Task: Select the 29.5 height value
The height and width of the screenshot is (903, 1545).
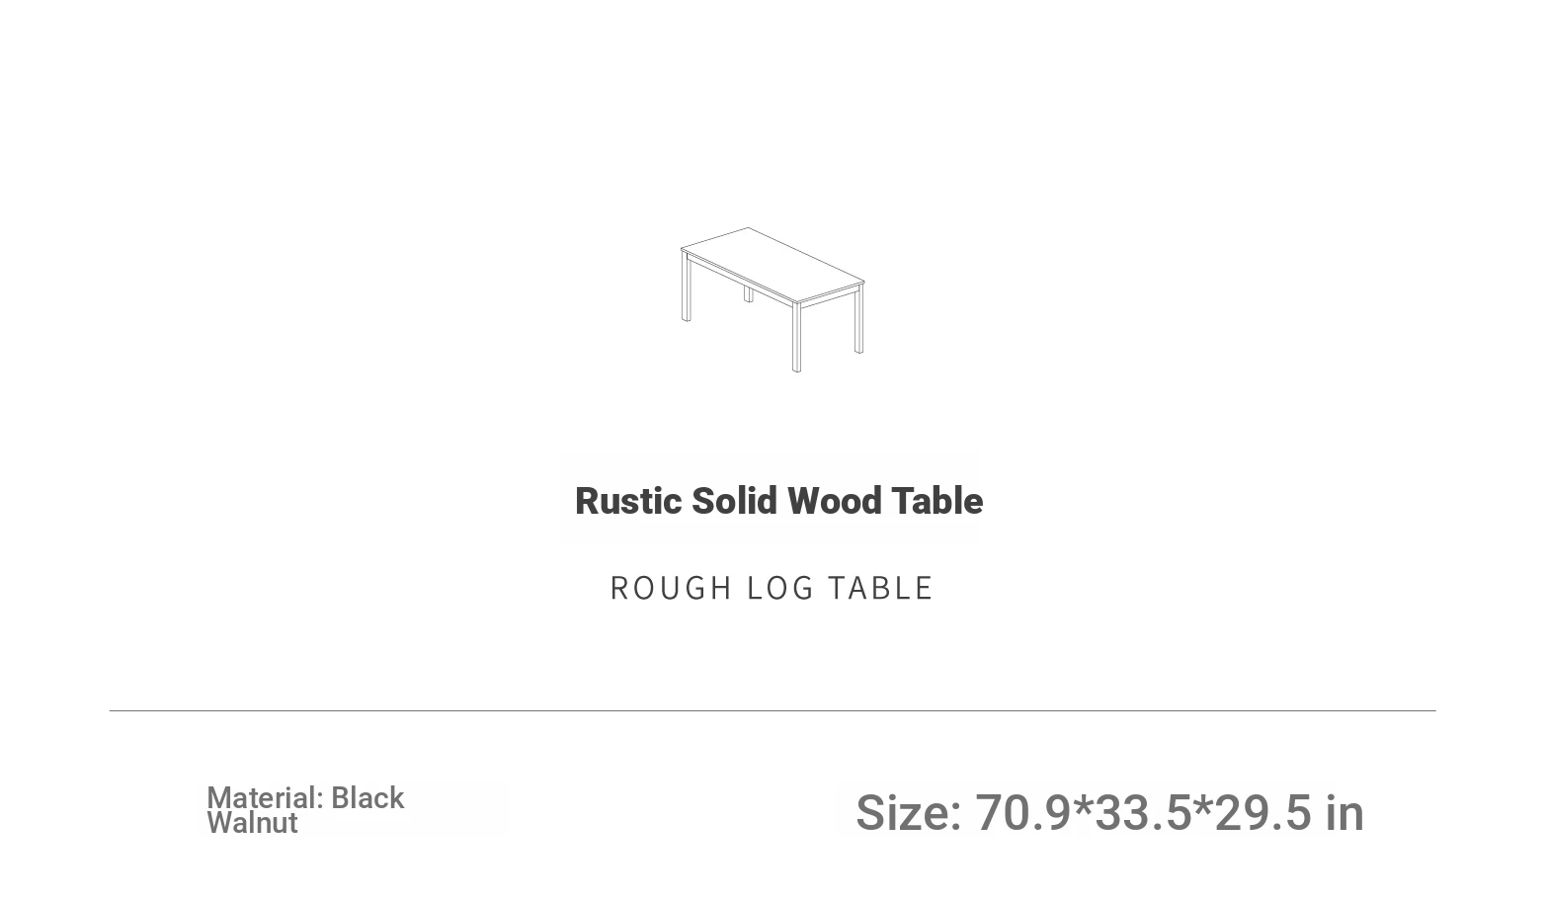Action: click(1263, 813)
